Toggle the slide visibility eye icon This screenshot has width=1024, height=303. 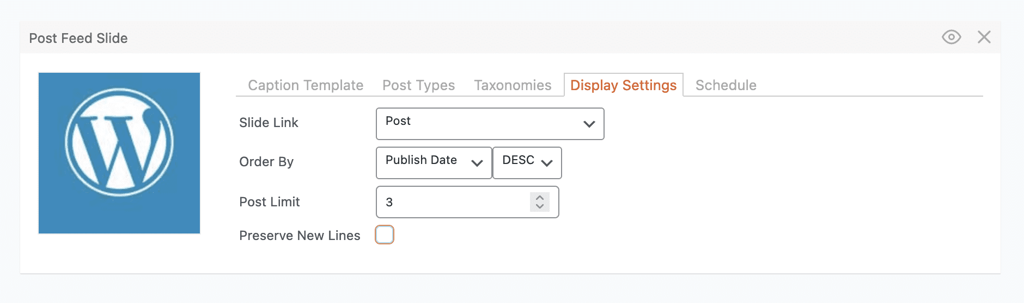[x=951, y=37]
